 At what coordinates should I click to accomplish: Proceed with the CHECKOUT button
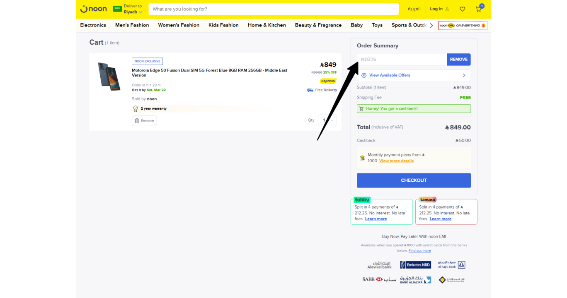(414, 180)
